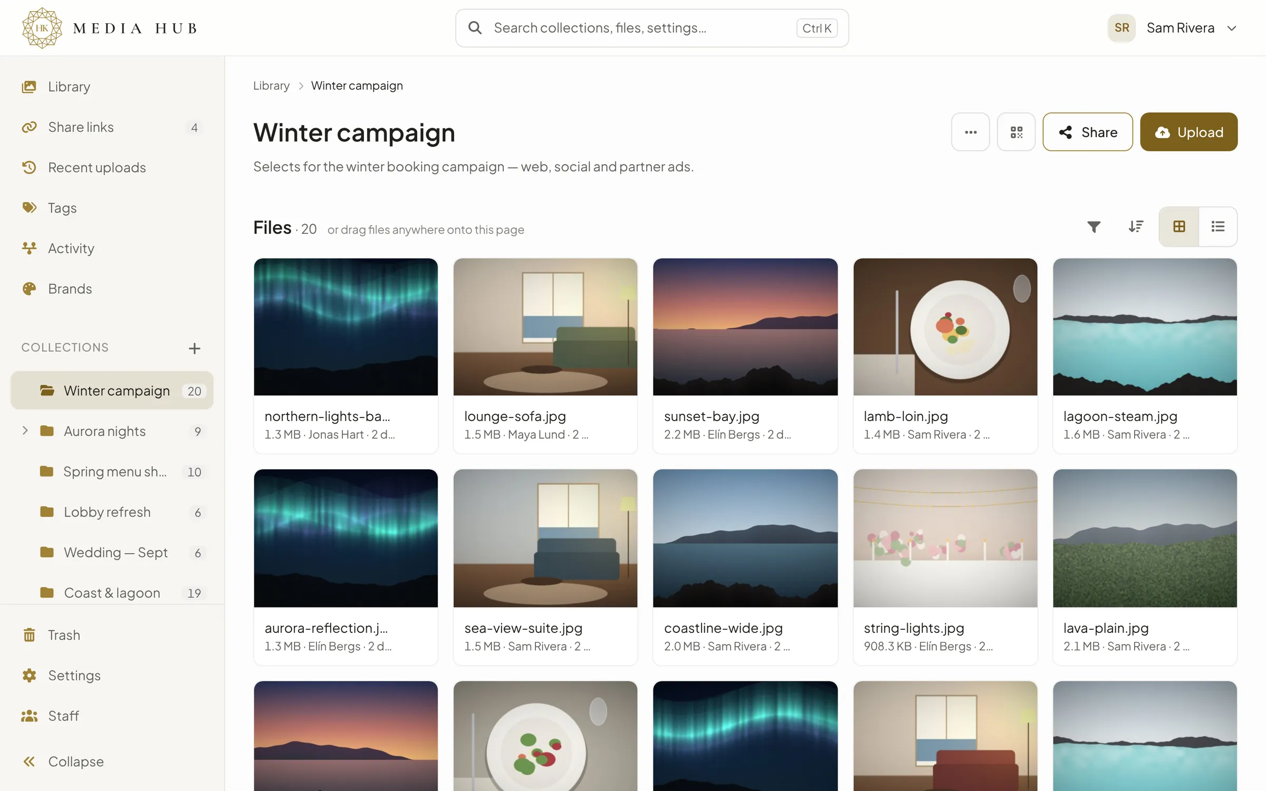The image size is (1266, 791).
Task: Follow the Library breadcrumb link
Action: pyautogui.click(x=271, y=85)
